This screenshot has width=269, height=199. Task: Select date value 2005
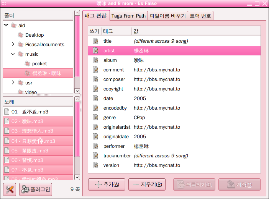tap(140, 99)
